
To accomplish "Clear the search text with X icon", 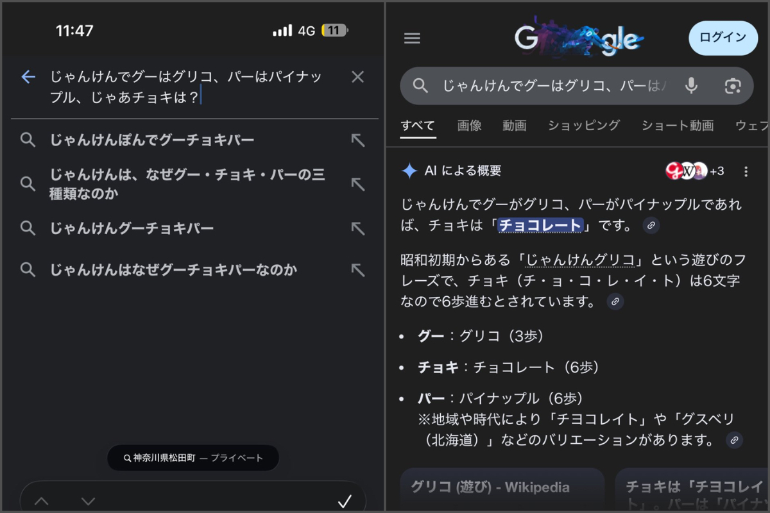I will pyautogui.click(x=357, y=77).
